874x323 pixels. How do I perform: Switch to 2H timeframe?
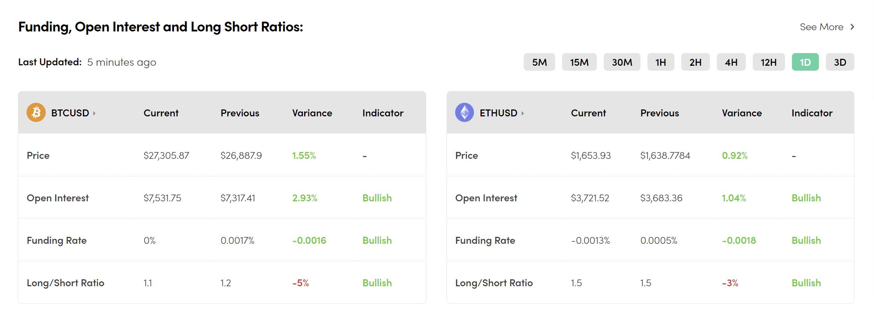pos(695,62)
